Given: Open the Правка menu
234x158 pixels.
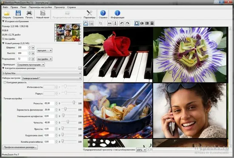Looking at the screenshot, I should 14,7.
